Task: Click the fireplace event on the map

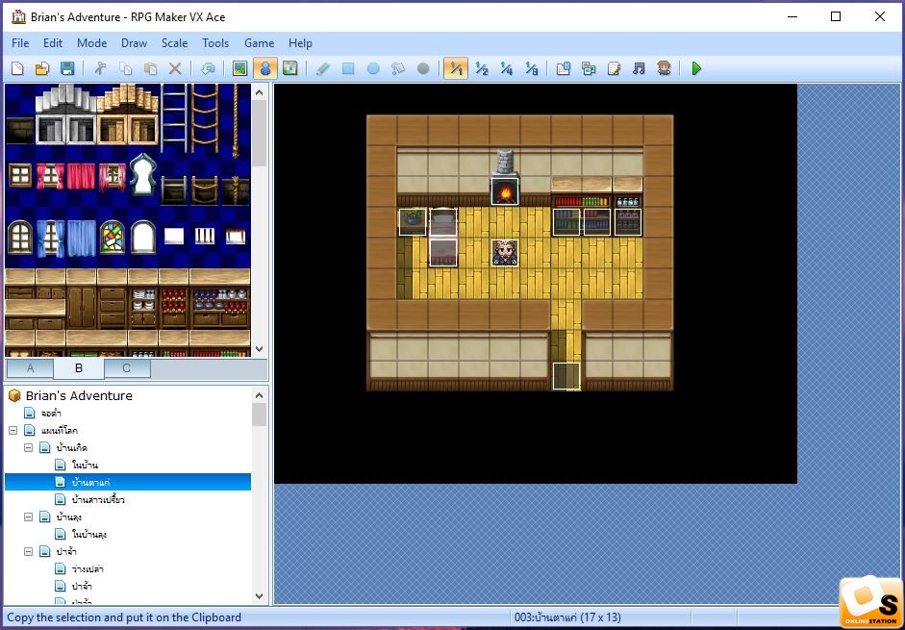Action: coord(505,191)
